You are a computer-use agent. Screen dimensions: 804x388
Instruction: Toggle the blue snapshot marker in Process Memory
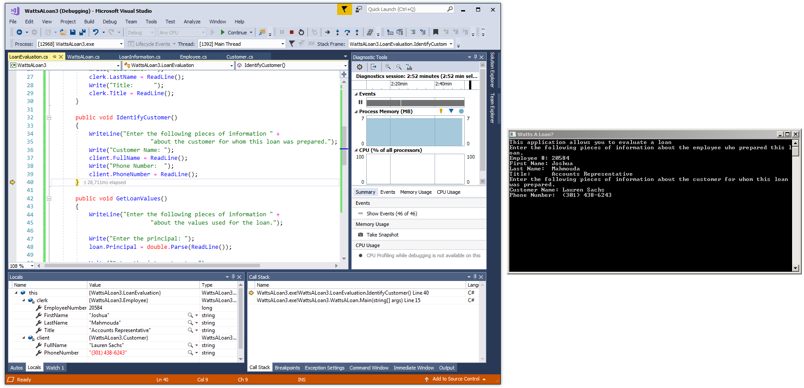tap(451, 111)
